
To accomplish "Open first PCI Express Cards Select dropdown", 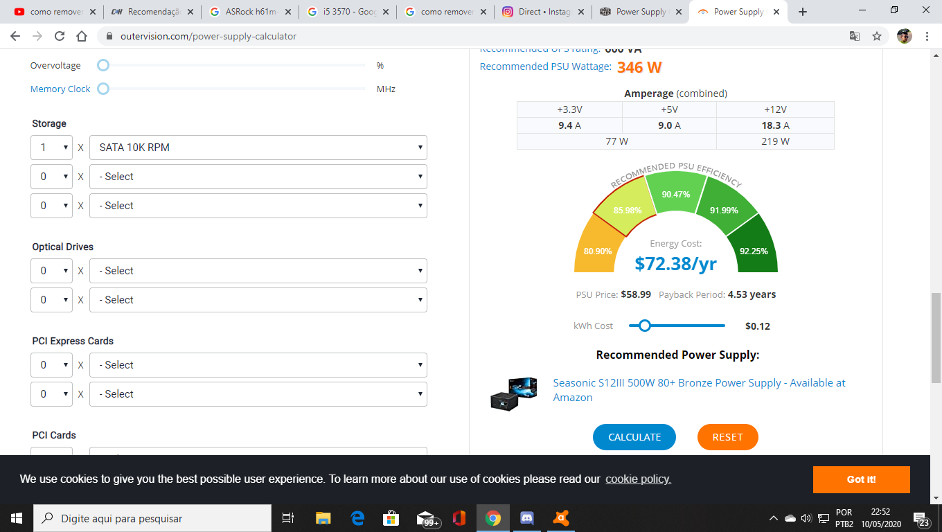I will 258,365.
